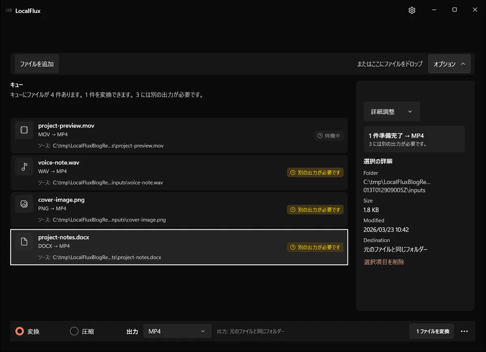Click the PNG → MP4 conversion label
Viewport: 486px width, 352px height.
[x=52, y=209]
